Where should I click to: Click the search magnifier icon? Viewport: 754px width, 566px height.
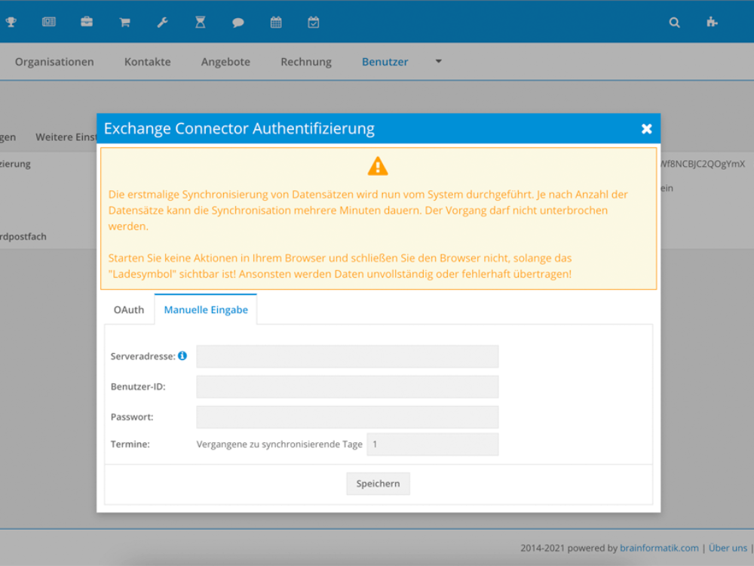674,23
